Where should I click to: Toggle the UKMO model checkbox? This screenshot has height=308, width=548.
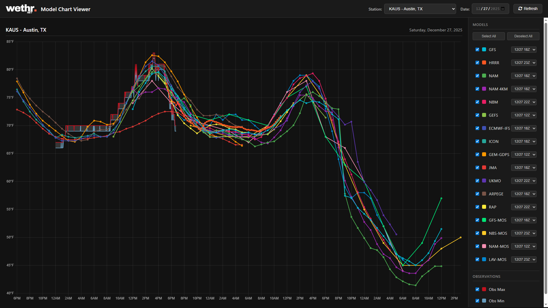[x=477, y=181]
